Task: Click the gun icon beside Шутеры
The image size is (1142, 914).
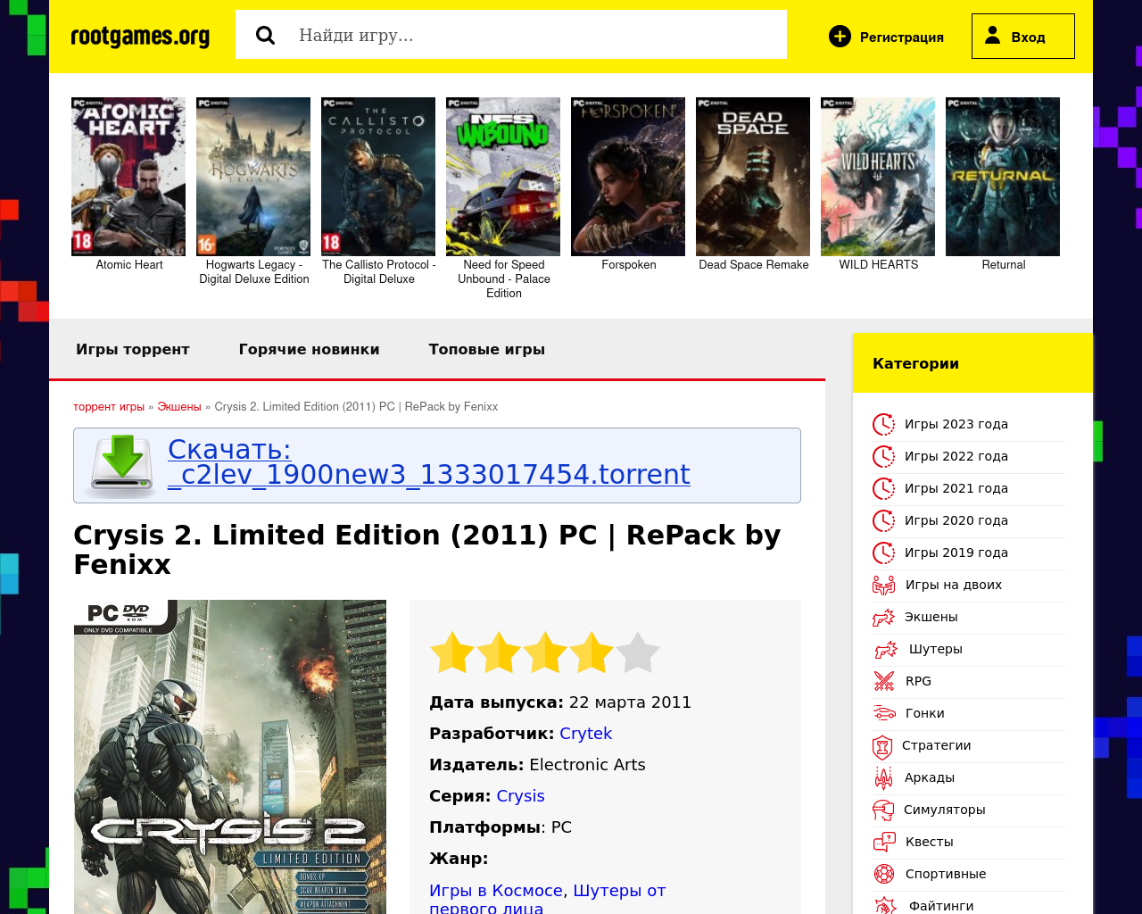Action: click(886, 649)
